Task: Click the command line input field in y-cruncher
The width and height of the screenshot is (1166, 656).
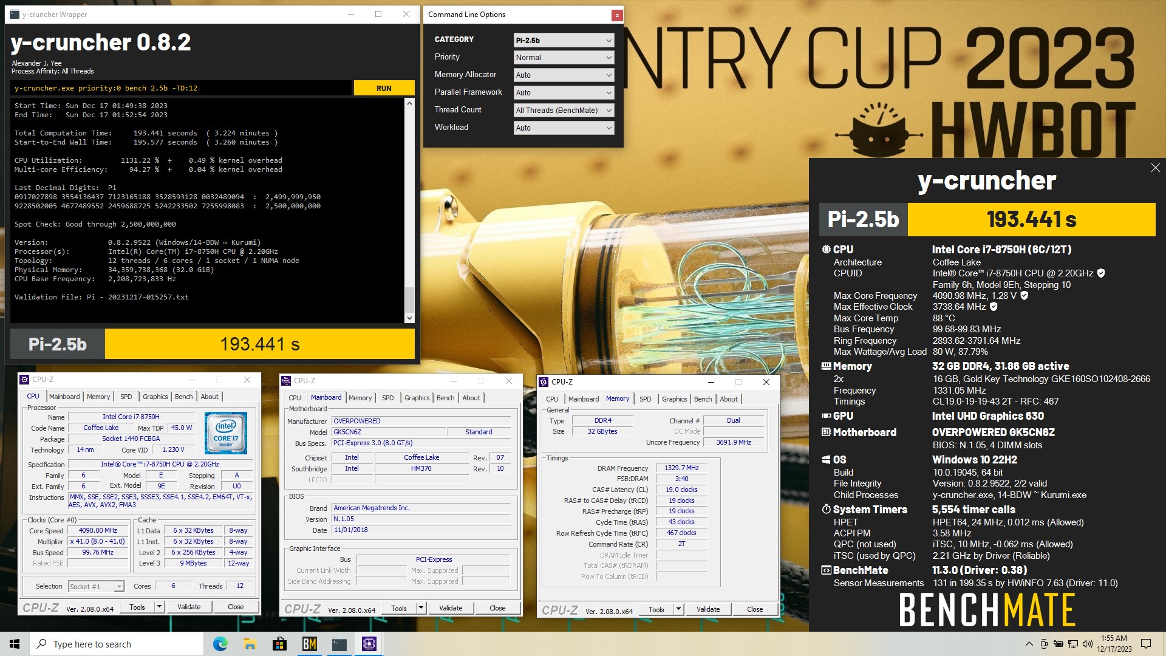Action: pyautogui.click(x=181, y=88)
